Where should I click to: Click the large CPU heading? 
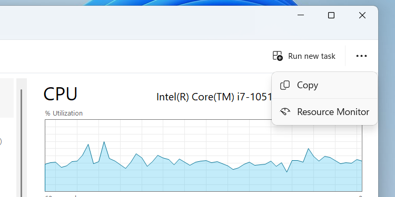click(x=61, y=94)
